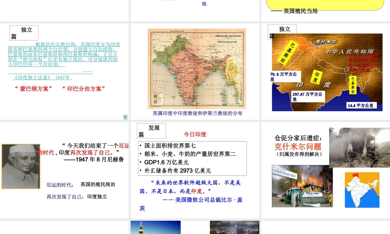Image resolution: width=390 pixels, height=234 pixels.
Task: Select the British India religions map slide
Action: [197, 69]
